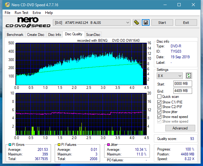Open the File menu
Image resolution: width=203 pixels, height=166 pixels.
[7, 13]
